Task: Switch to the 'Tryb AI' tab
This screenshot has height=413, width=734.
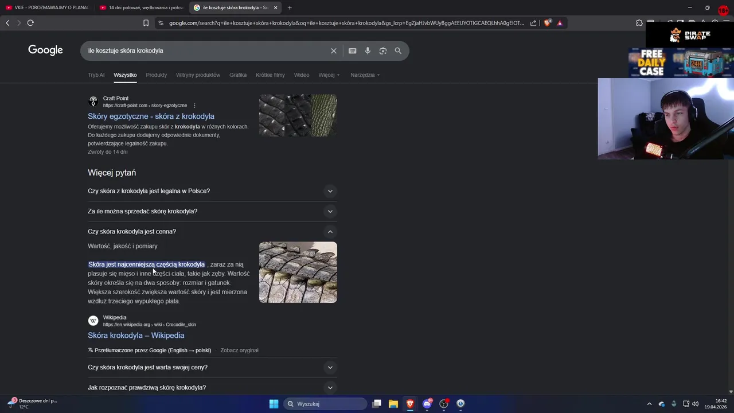Action: 96,75
